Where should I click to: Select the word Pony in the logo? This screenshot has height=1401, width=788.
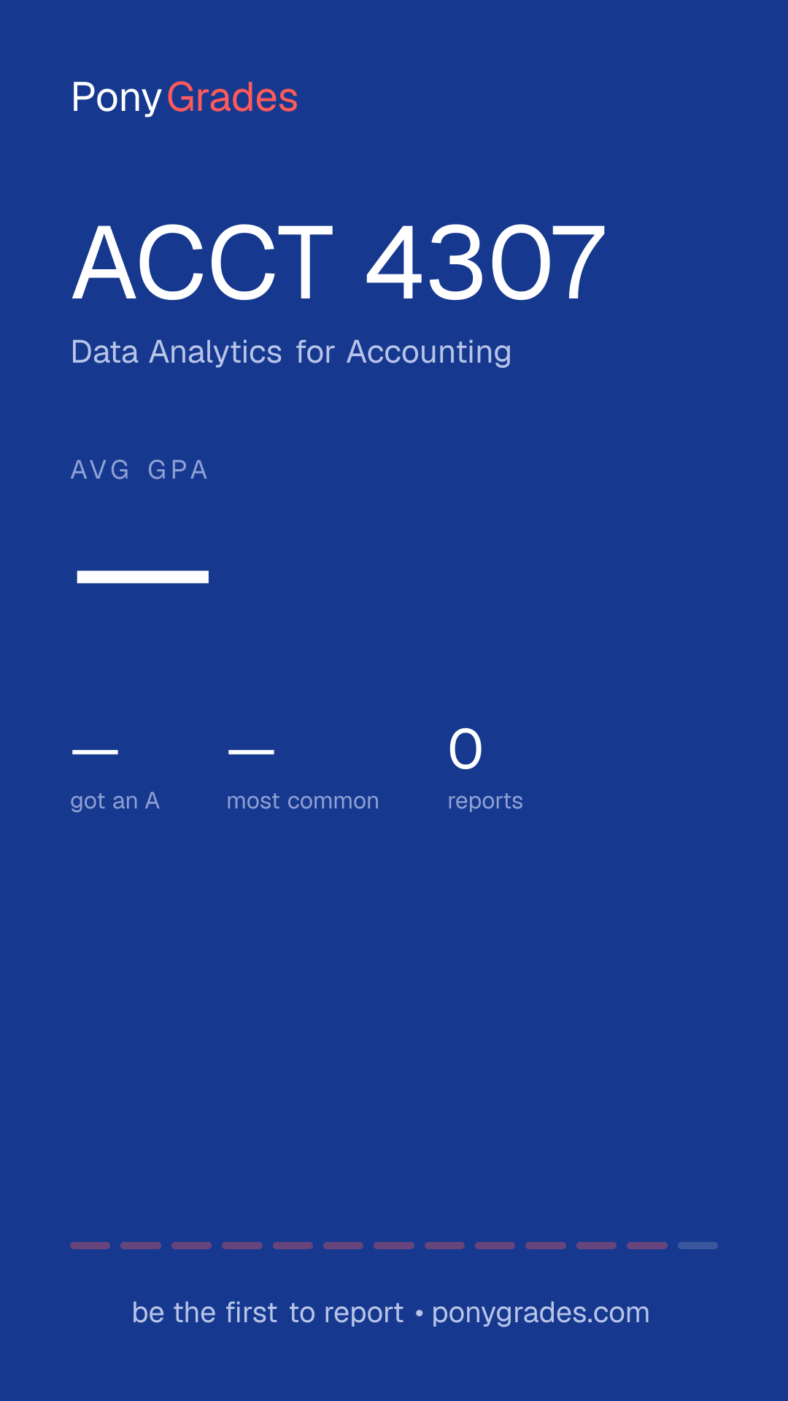point(116,98)
